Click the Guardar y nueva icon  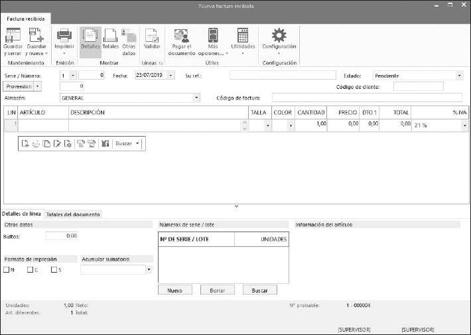pos(34,35)
